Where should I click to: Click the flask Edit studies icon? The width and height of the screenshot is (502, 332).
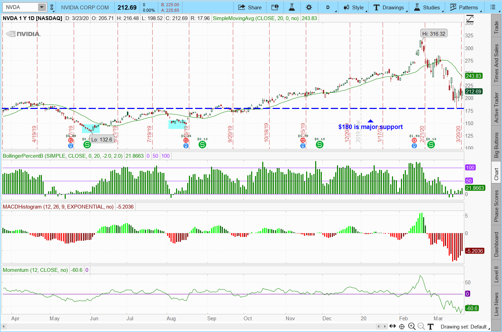pos(292,7)
